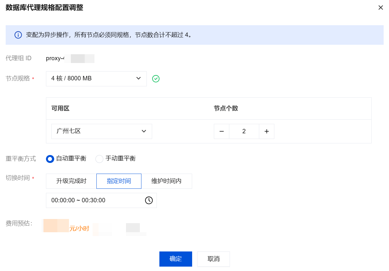Choose the 指定时间 switch time option
Screen dimensions: 389x271
click(119, 181)
